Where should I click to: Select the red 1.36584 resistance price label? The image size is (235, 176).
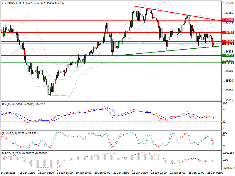point(228,41)
